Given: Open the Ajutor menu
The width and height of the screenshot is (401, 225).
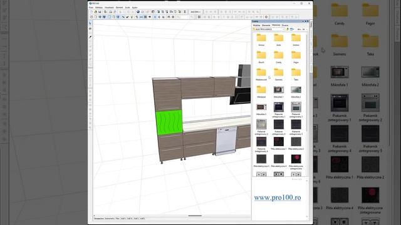Looking at the screenshot, I should click(135, 7).
